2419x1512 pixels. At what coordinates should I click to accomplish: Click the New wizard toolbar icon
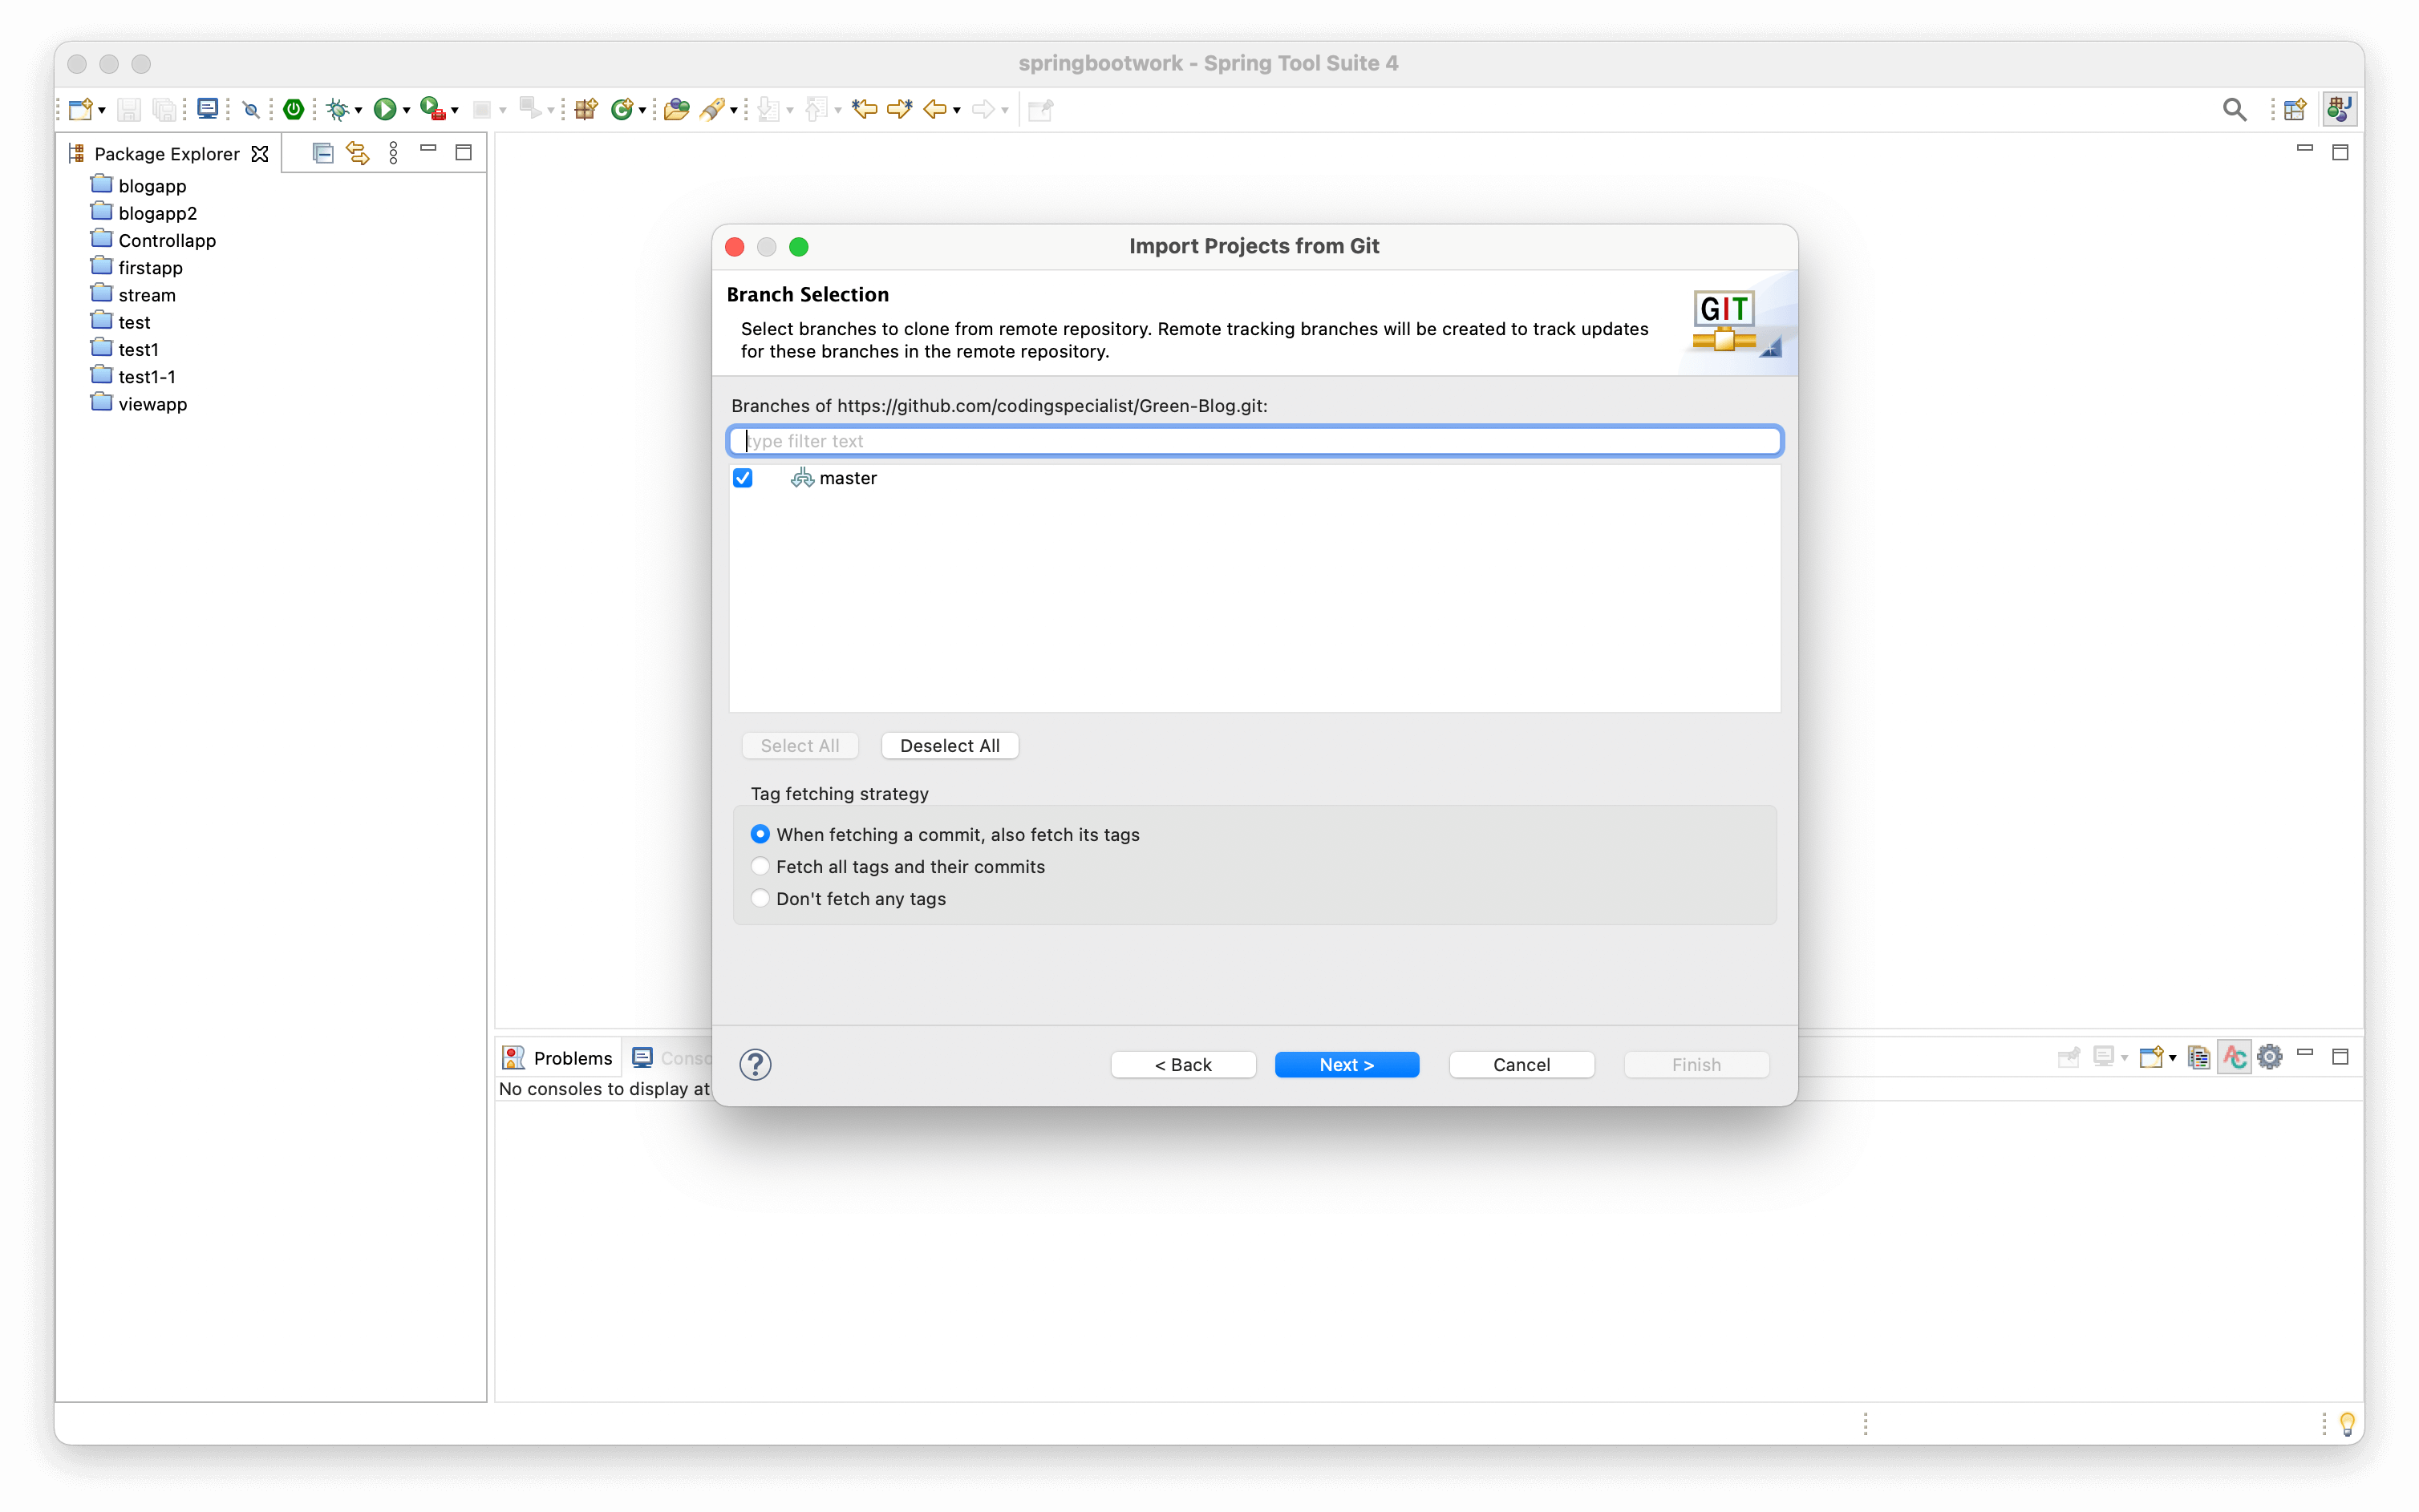81,109
